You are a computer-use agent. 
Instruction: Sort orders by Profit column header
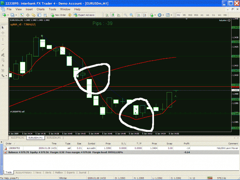(x=186, y=144)
